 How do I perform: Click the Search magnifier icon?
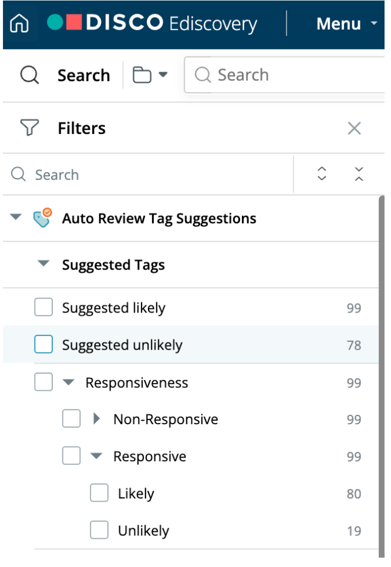(29, 75)
